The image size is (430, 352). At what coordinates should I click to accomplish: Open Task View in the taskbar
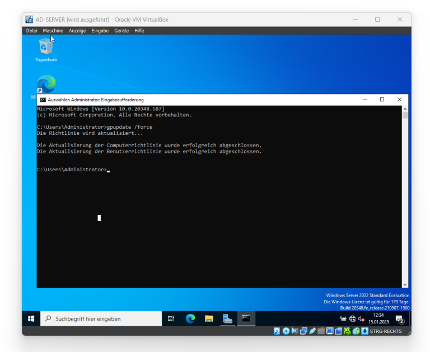point(171,318)
